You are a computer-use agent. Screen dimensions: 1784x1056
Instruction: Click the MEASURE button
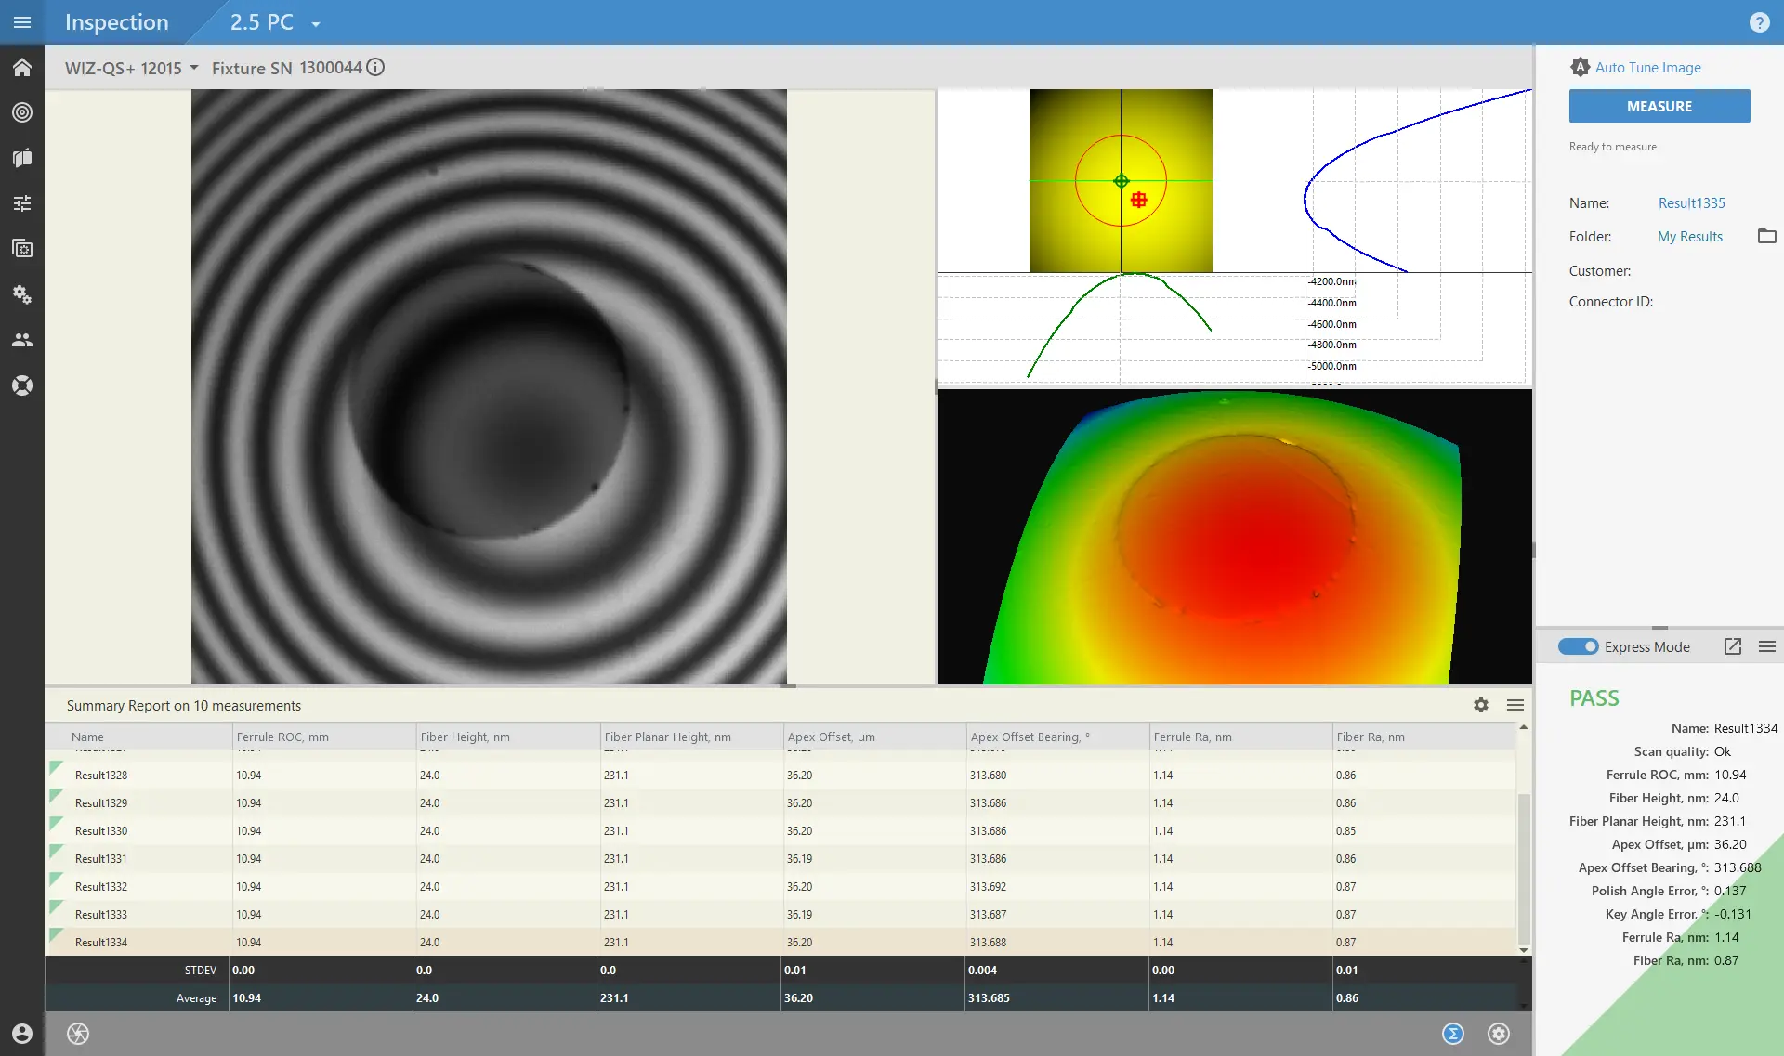(1659, 105)
